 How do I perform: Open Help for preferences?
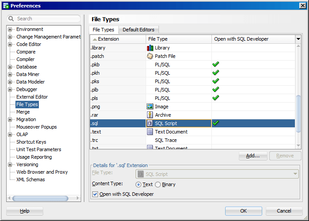click(25, 211)
